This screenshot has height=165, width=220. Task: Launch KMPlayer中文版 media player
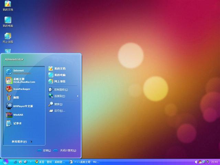[23, 106]
